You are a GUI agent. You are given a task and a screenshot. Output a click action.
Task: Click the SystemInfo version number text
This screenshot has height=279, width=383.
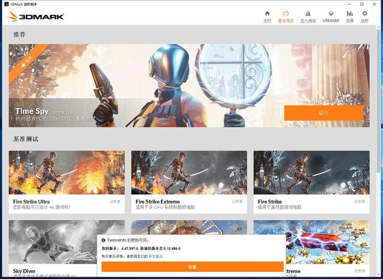tap(141, 249)
